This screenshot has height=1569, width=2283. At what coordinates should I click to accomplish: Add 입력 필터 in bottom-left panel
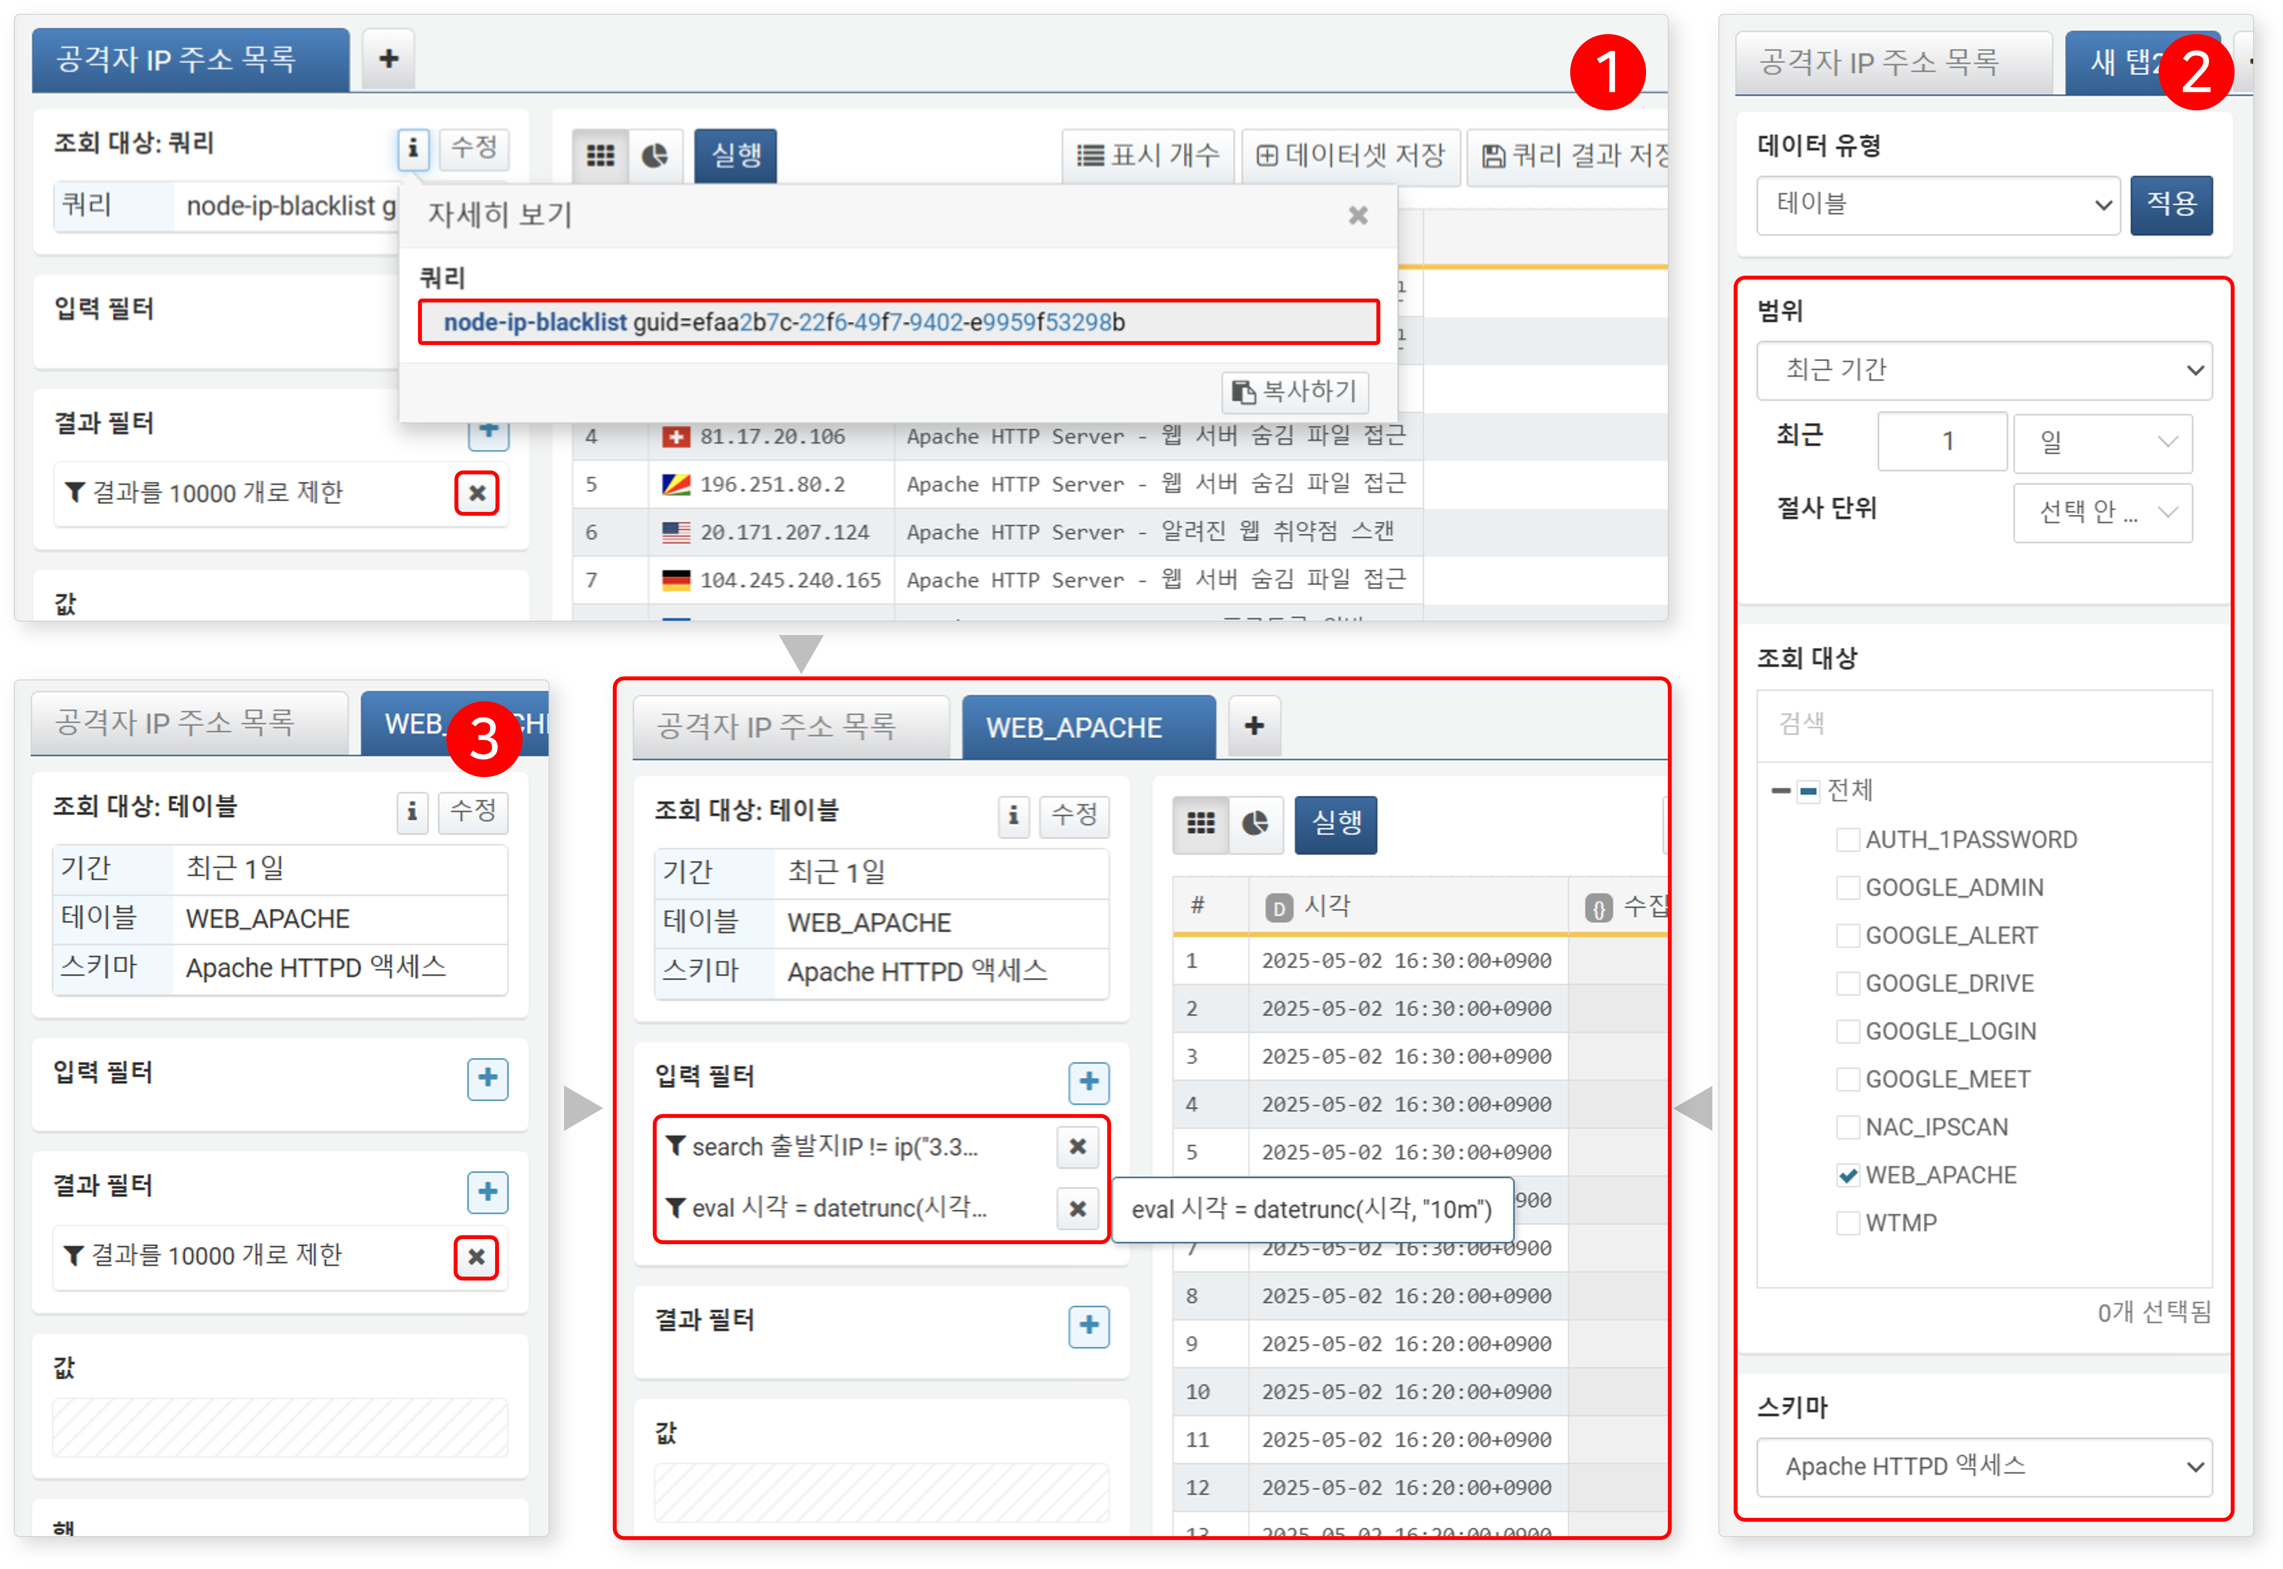tap(487, 1080)
